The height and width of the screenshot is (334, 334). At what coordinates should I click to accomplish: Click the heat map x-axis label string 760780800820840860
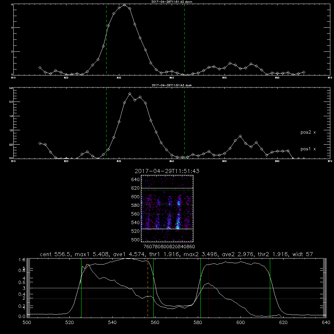[169, 247]
